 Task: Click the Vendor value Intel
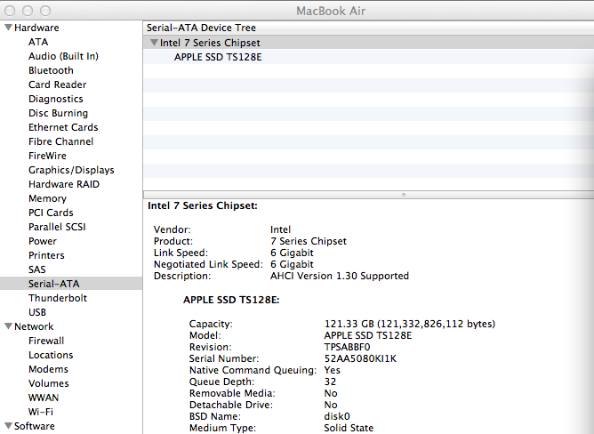pos(280,229)
